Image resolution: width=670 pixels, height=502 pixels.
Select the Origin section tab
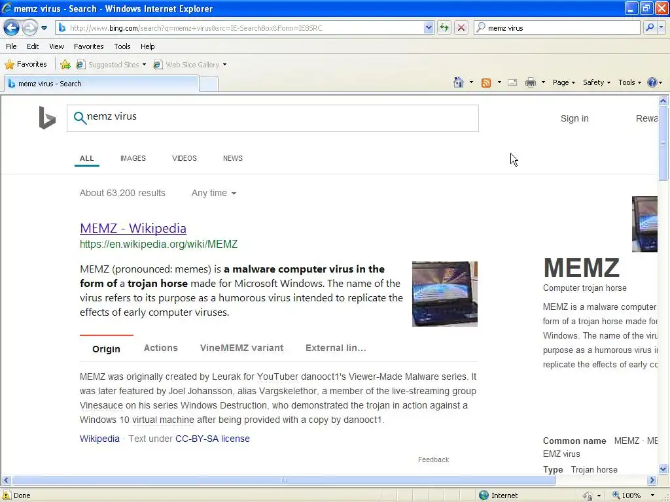pos(106,349)
